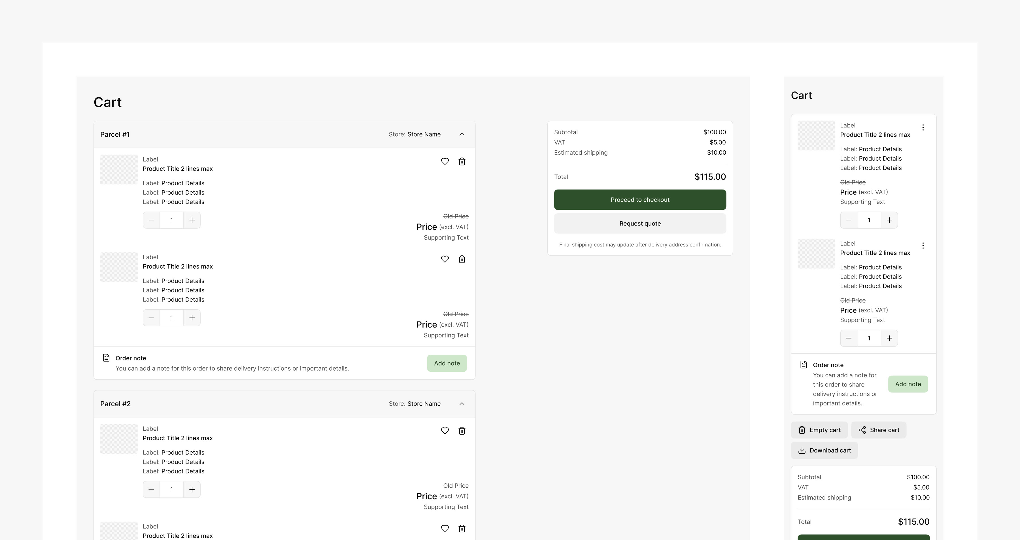
Task: Open first product thumbnail in Parcel #2
Action: tap(119, 439)
